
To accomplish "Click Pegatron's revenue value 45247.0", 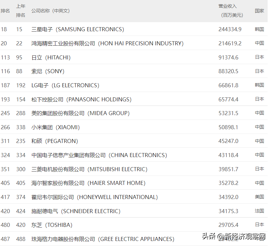I will [x=228, y=141].
